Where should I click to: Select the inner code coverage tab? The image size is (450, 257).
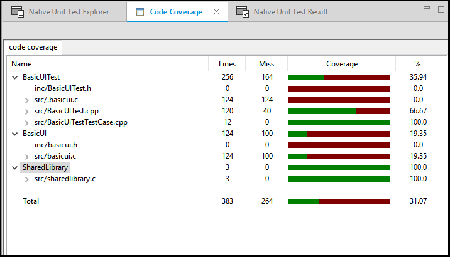point(33,47)
